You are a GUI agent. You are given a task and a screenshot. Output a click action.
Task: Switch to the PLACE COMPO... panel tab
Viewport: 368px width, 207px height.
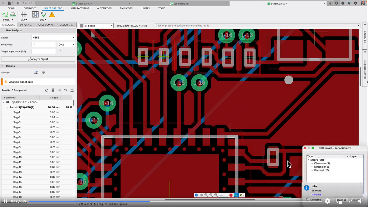click(46, 25)
